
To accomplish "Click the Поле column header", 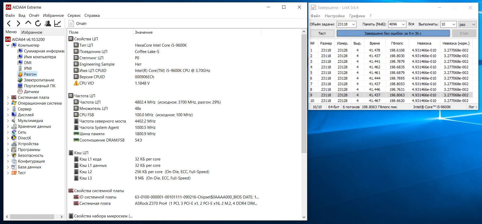I will 100,32.
